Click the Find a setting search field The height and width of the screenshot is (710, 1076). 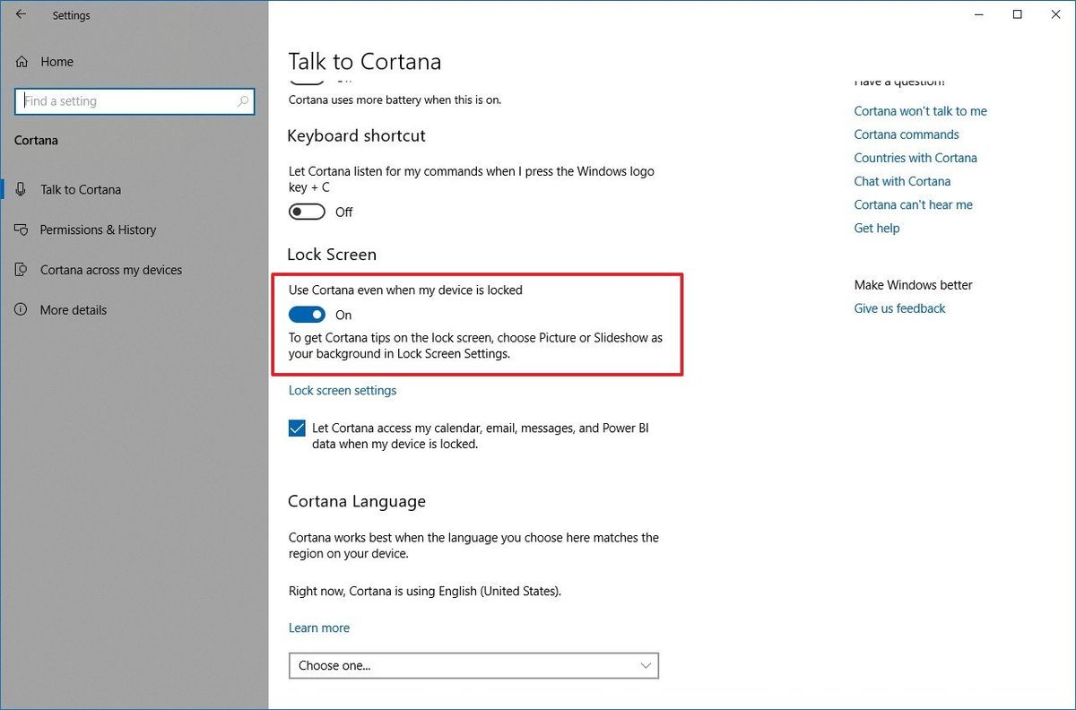126,101
